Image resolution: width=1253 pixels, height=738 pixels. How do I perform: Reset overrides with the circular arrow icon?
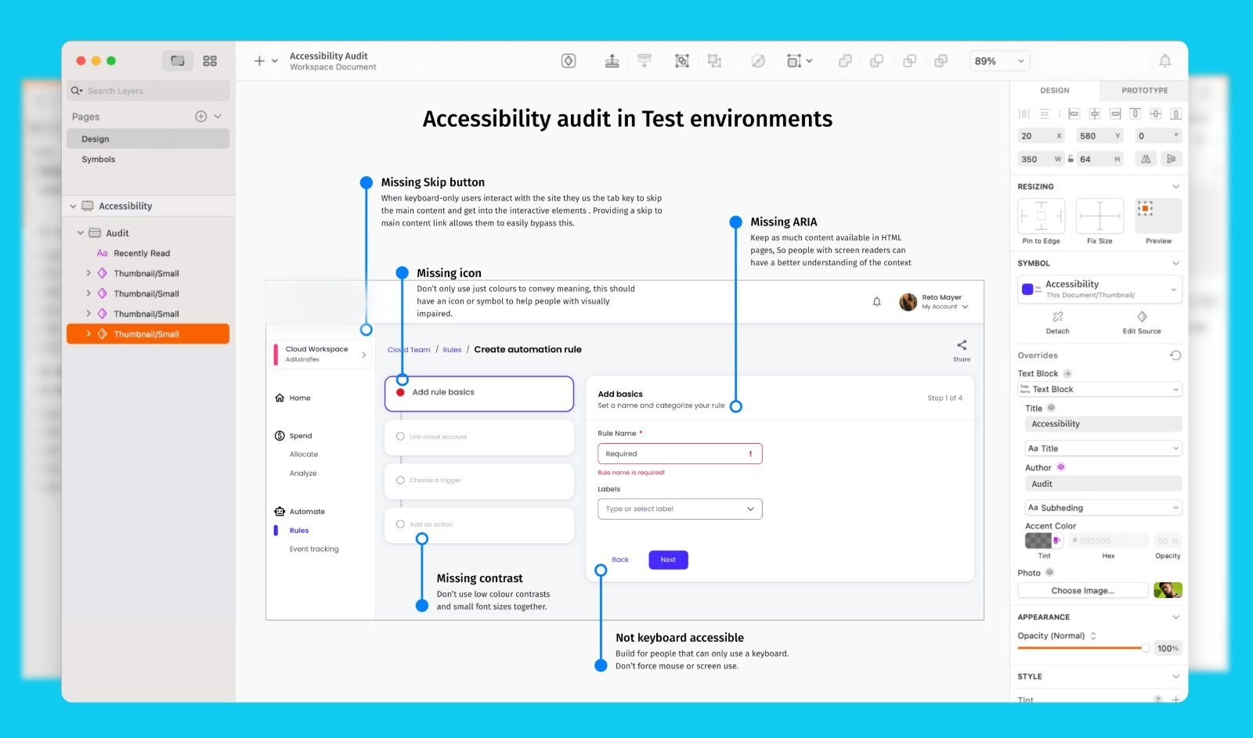point(1175,355)
